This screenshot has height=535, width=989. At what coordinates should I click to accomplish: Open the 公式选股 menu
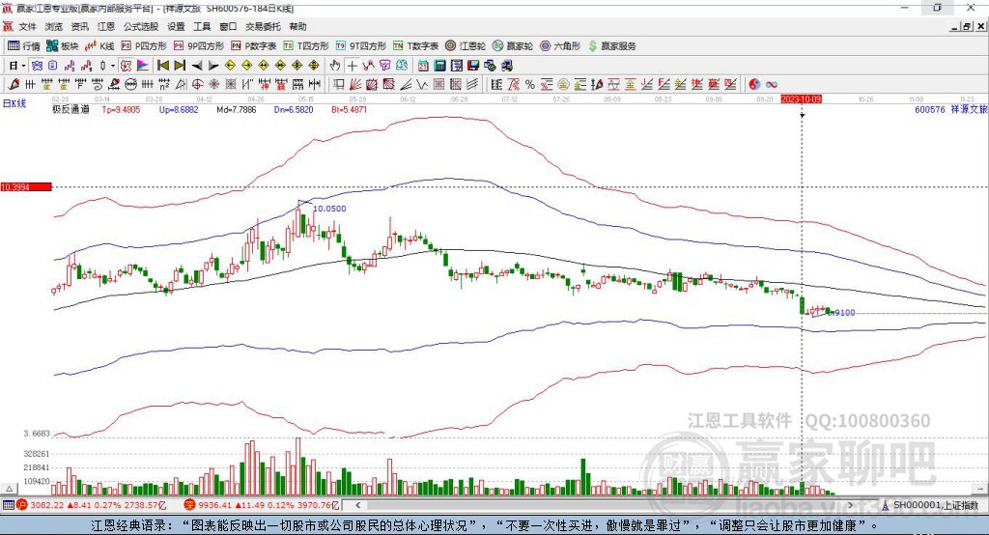pos(141,26)
